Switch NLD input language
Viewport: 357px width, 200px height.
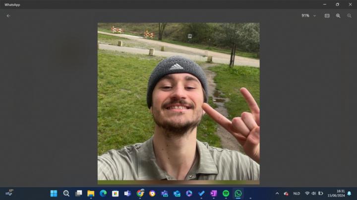tap(297, 194)
